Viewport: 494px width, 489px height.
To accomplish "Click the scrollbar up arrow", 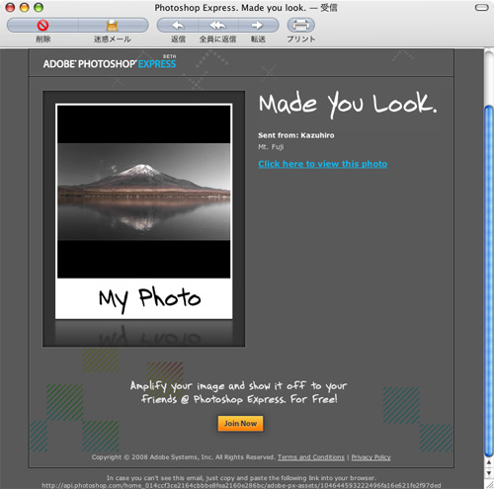I will [489, 462].
